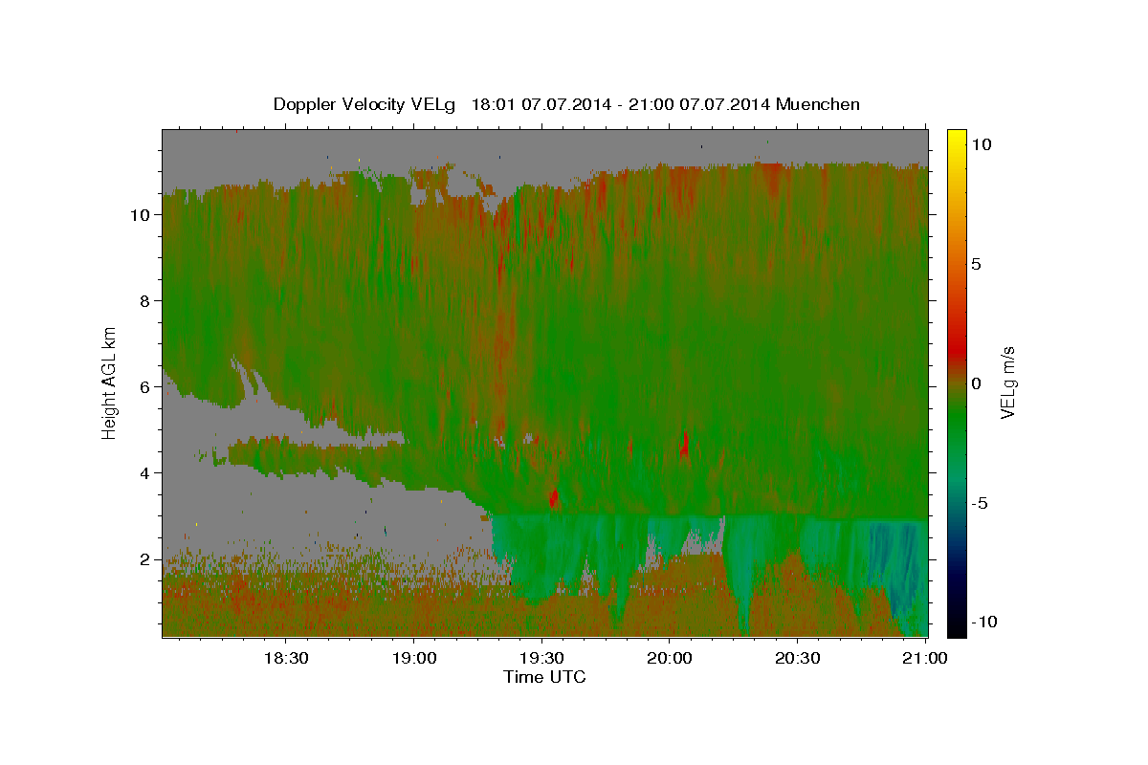This screenshot has height=765, width=1148.
Task: Click the 19:30 time tick label
Action: click(541, 658)
